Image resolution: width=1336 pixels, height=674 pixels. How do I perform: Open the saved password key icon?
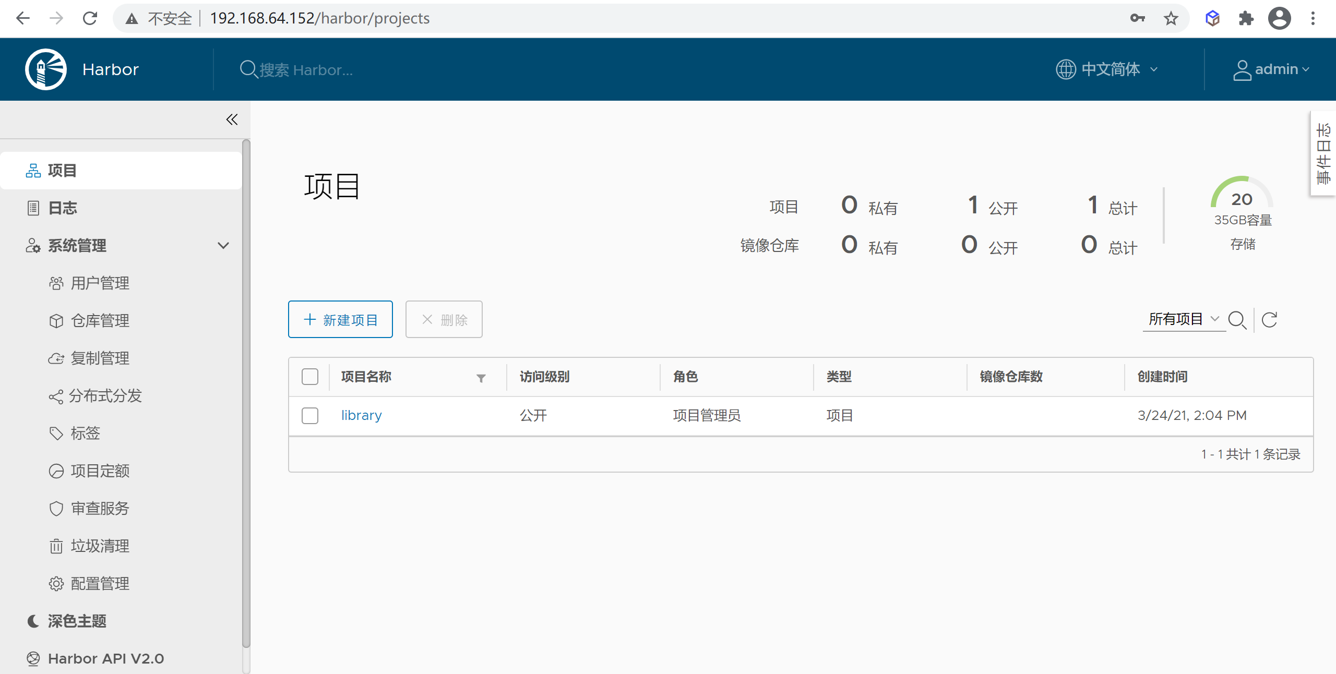coord(1138,19)
